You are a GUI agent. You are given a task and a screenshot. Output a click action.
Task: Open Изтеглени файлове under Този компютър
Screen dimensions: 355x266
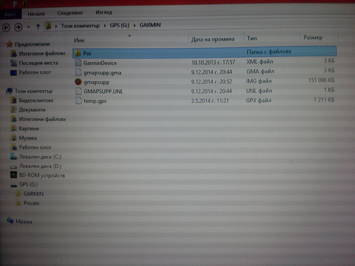42,119
